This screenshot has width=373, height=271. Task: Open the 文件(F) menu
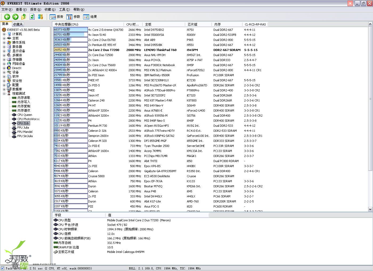(x=7, y=10)
